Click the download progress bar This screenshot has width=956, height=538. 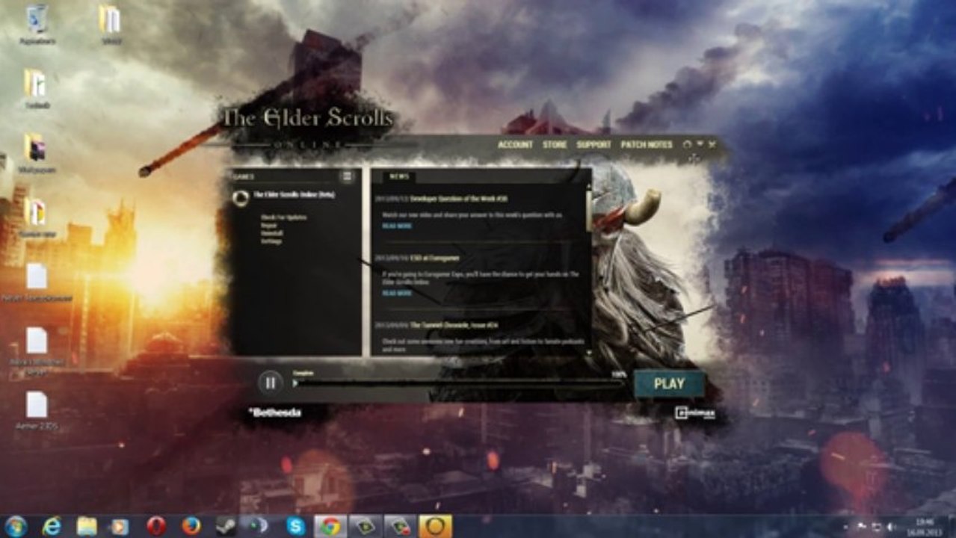460,383
